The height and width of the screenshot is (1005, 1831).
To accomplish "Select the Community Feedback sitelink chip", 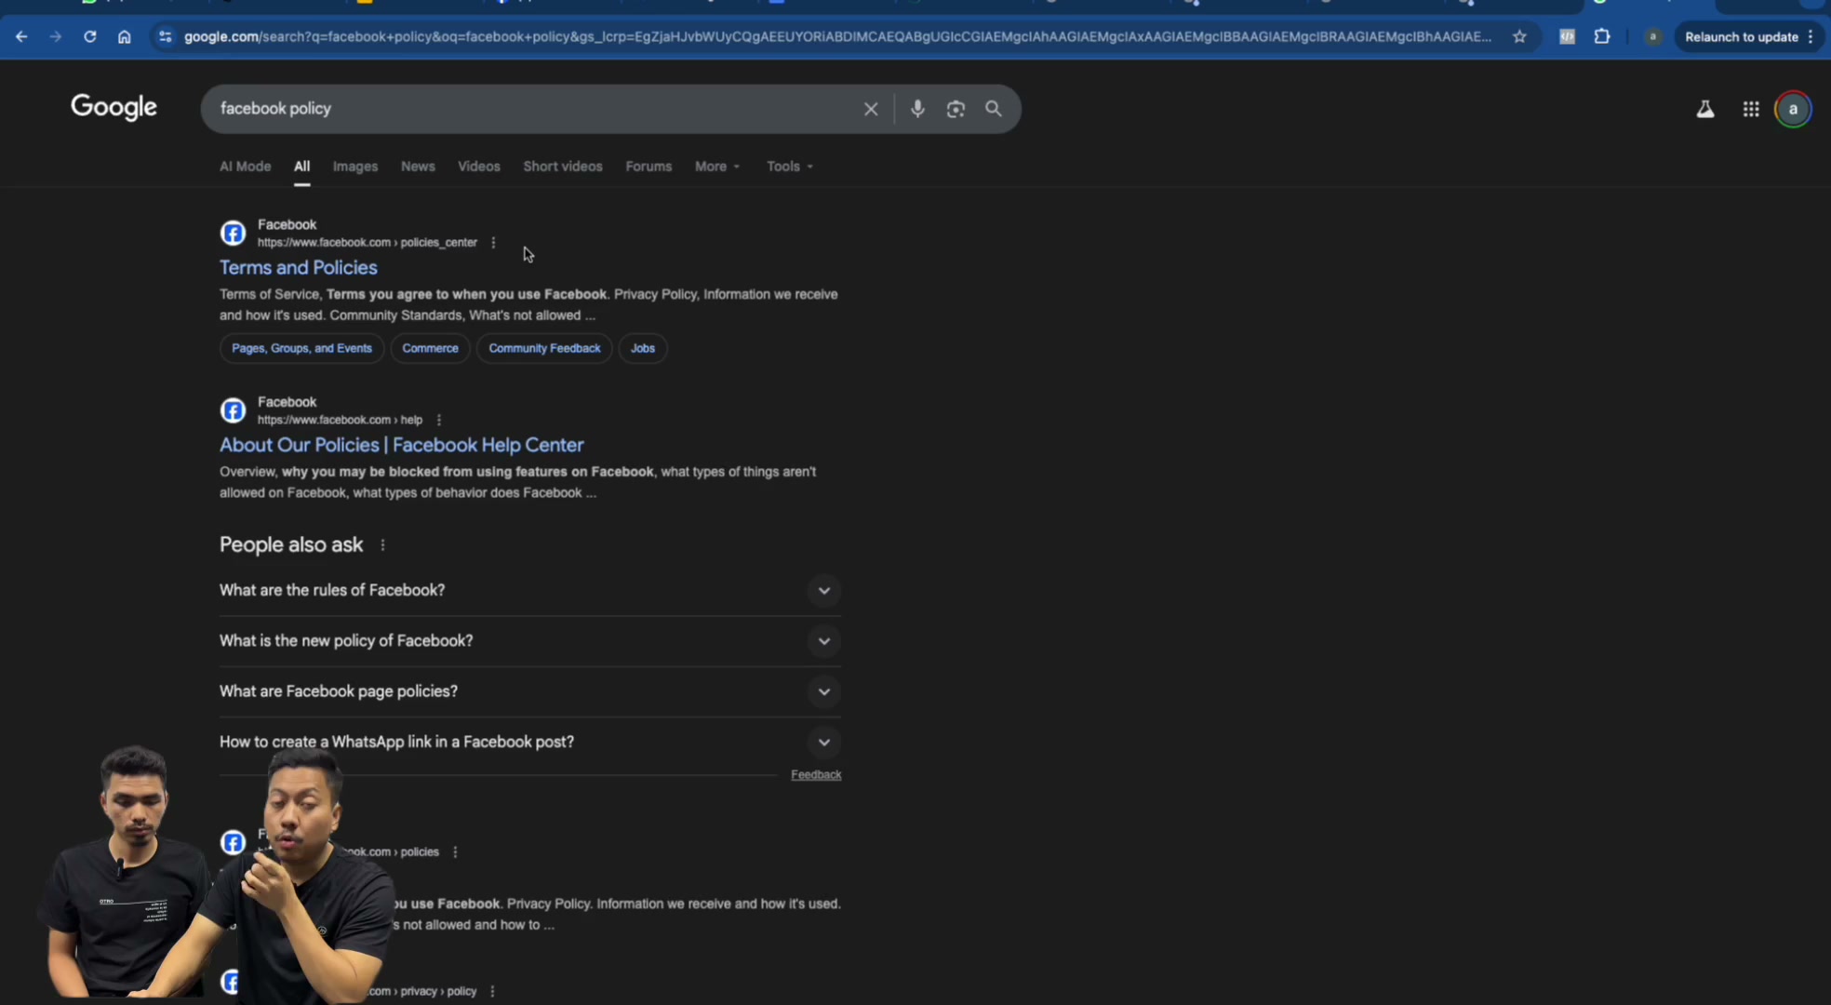I will click(544, 348).
